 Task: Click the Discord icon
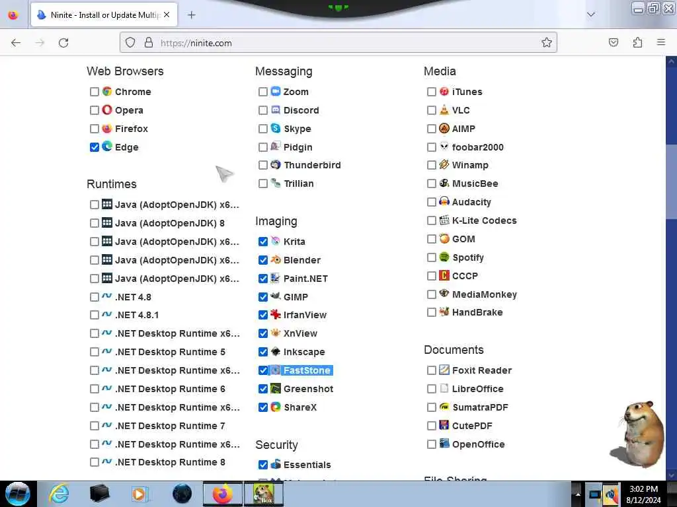(276, 110)
